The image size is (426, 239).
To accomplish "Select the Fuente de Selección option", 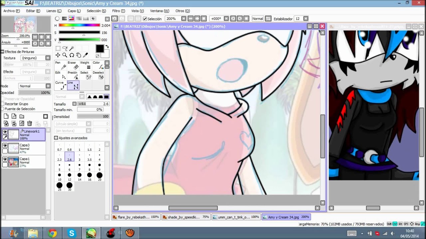I will point(3,109).
